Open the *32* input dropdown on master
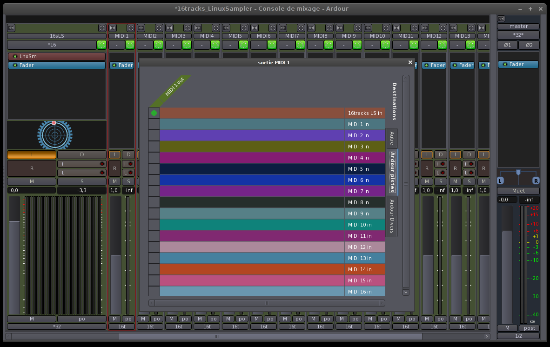Viewport: 550px width, 347px height. pos(518,35)
